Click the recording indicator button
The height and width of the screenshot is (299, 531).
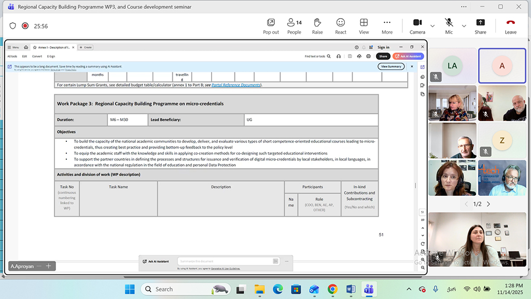[25, 26]
